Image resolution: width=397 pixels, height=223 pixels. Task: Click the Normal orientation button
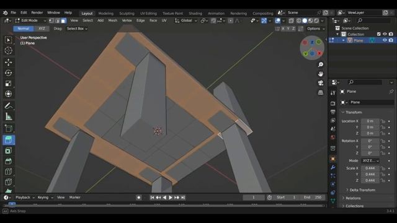[24, 28]
